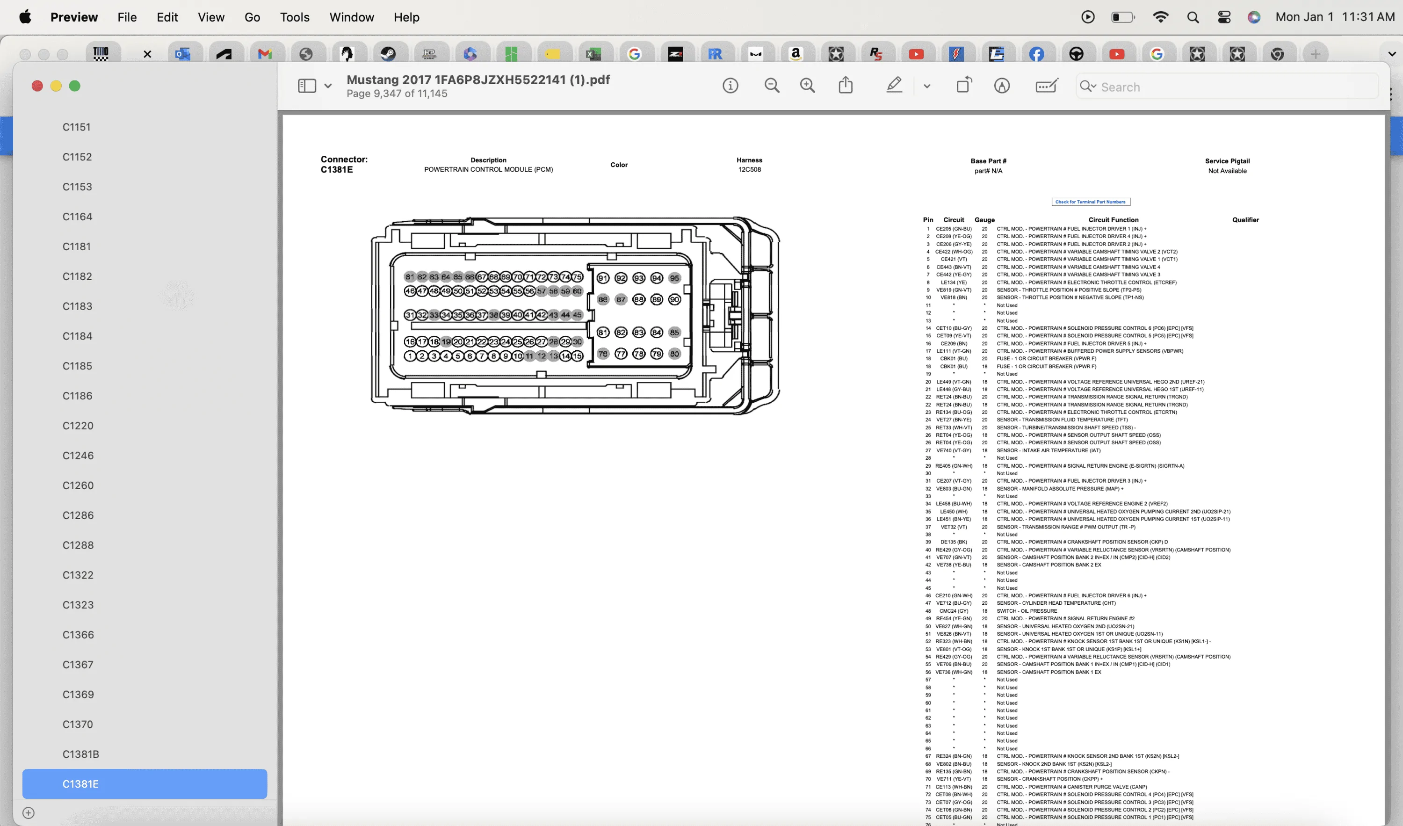
Task: Open the View menu
Action: 211,17
